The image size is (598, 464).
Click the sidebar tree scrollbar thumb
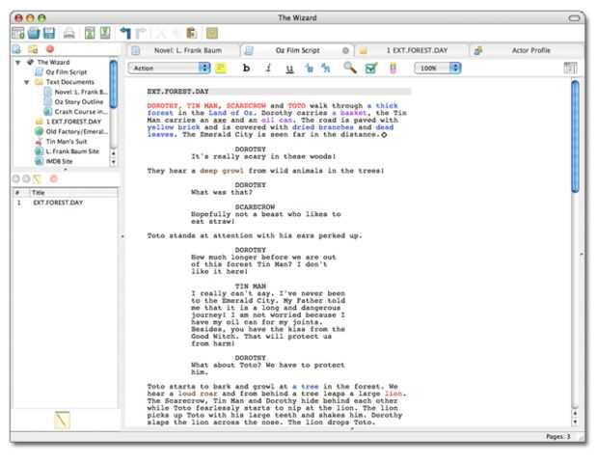click(x=113, y=84)
